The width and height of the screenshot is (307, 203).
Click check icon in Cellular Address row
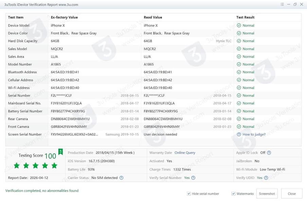239,80
